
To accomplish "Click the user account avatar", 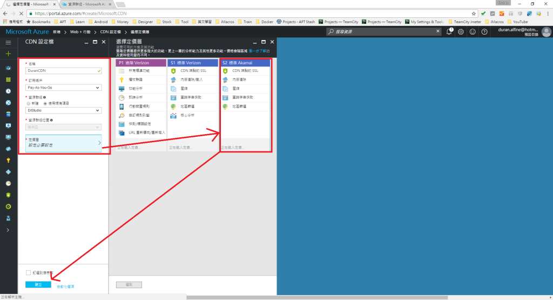I will coord(547,32).
